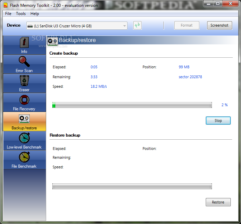This screenshot has height=224, width=241.
Task: Open the Help menu
Action: (x=35, y=14)
